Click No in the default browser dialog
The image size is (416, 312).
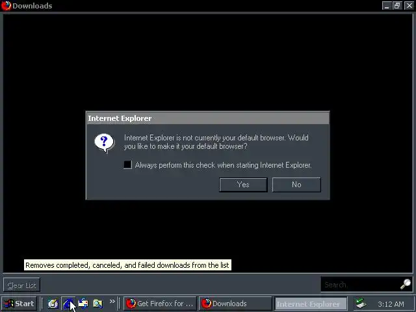[x=296, y=185]
